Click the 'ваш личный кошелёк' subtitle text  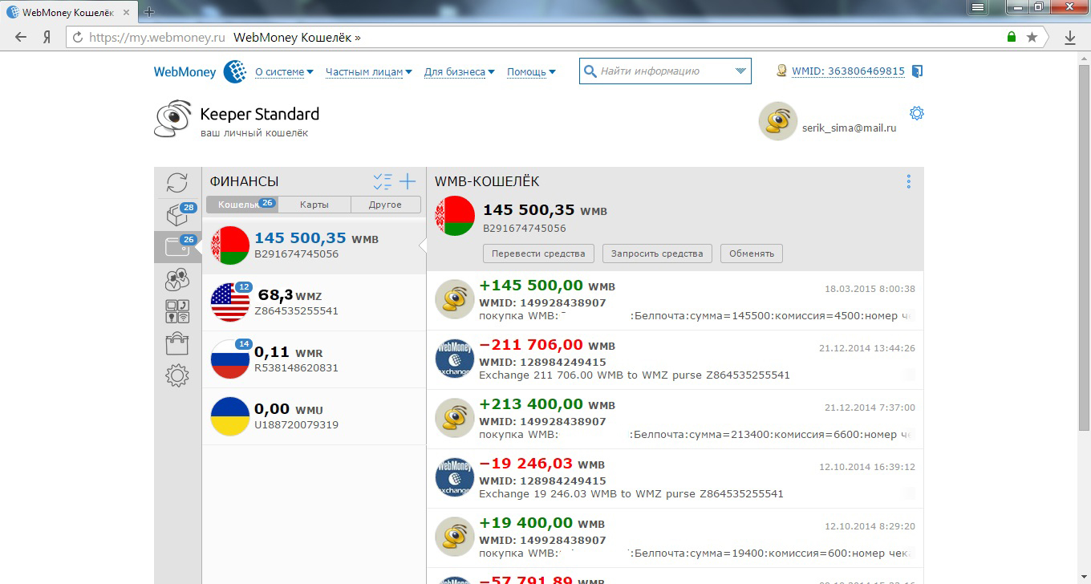[254, 133]
